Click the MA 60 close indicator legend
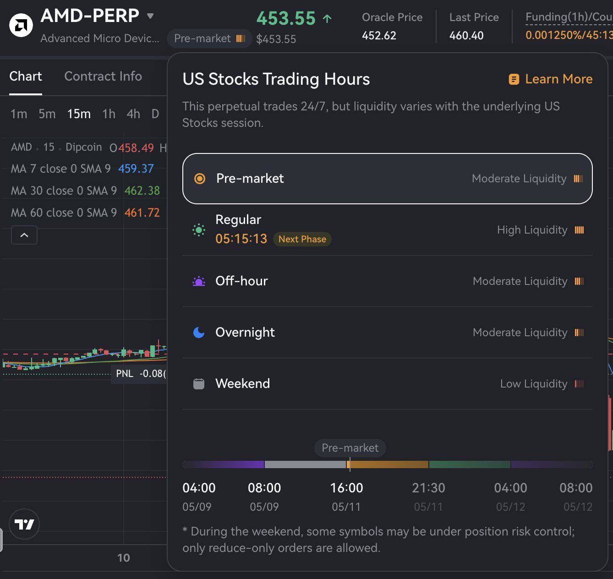 click(85, 213)
